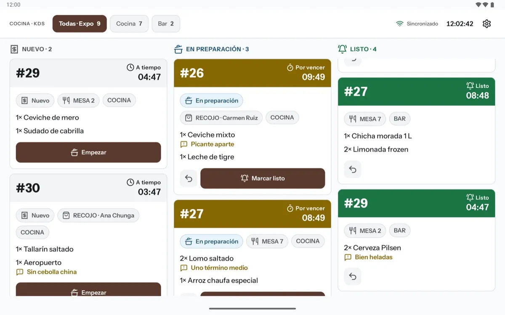The height and width of the screenshot is (315, 505).
Task: Tap the note icon beside Sin cebolla china
Action: coord(20,272)
